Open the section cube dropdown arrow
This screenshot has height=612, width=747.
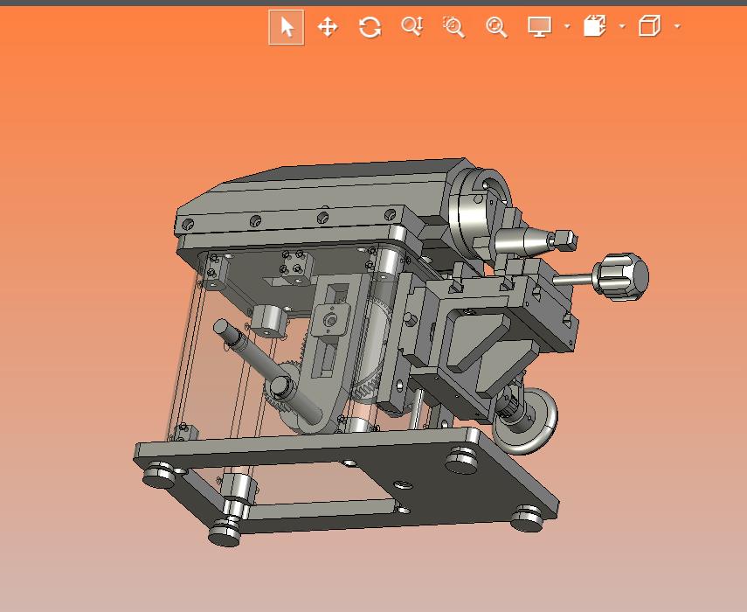click(622, 26)
